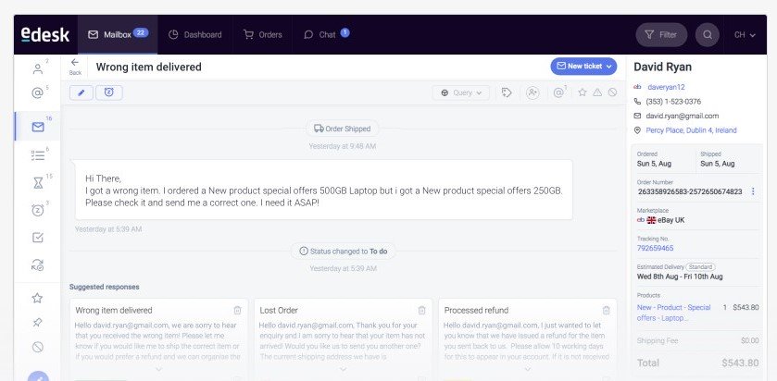
Task: Open the hourglass pending sidebar icon
Action: pyautogui.click(x=38, y=184)
